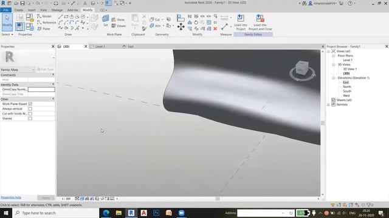Open File Explorer from the taskbar
The height and width of the screenshot is (218, 389).
click(x=119, y=213)
